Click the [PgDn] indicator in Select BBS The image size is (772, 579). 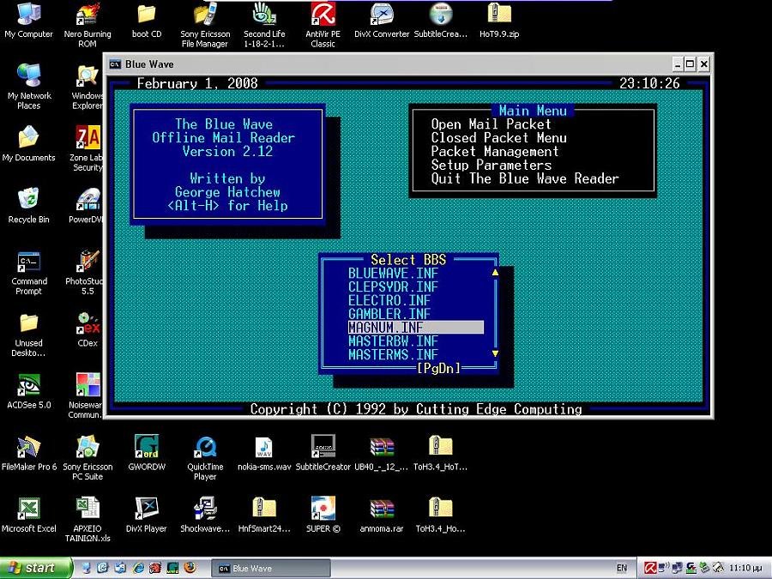tap(438, 368)
